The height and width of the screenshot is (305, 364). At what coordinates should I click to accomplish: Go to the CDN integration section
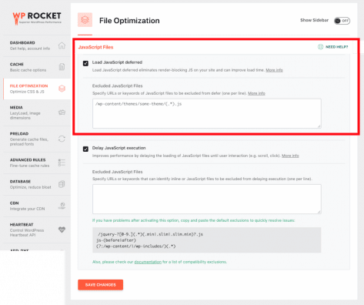pos(37,206)
